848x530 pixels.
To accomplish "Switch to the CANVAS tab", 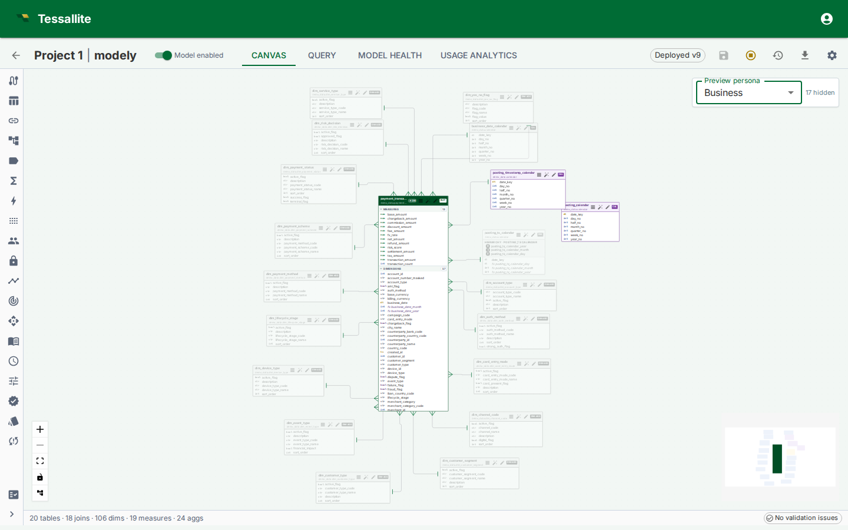I will [x=269, y=55].
